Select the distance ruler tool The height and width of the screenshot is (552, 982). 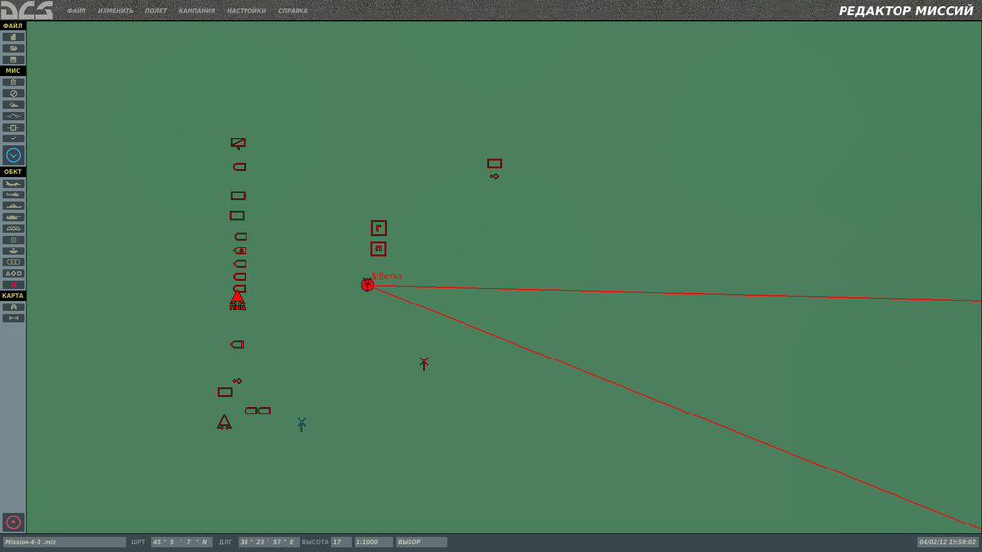tap(13, 318)
